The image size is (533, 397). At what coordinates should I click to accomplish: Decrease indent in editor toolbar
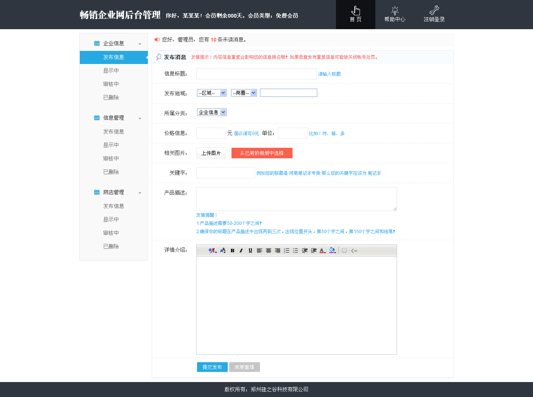(x=305, y=251)
